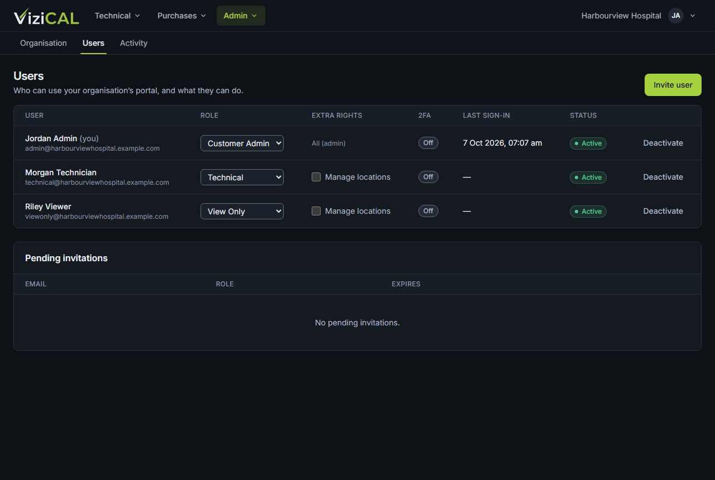
Task: Click Morgan Technician's 2FA Off badge
Action: click(428, 177)
